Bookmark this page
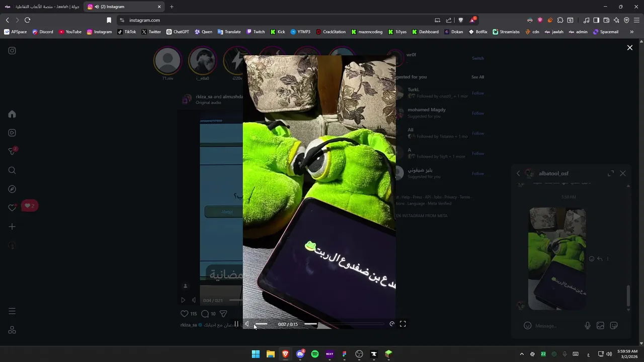The image size is (644, 362). [109, 20]
